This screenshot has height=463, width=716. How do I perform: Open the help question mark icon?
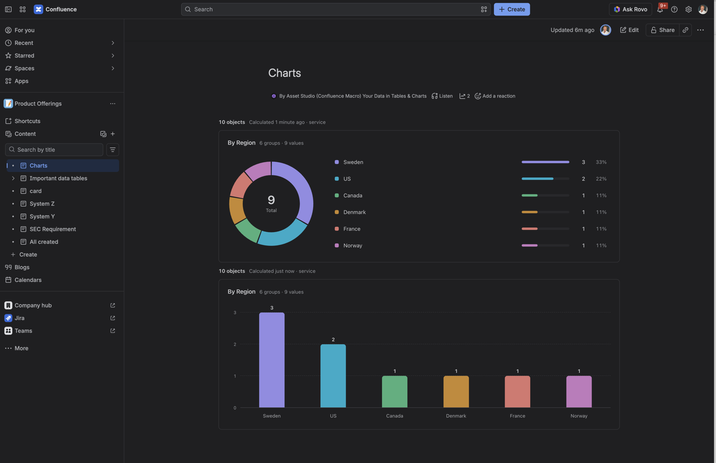pyautogui.click(x=674, y=9)
